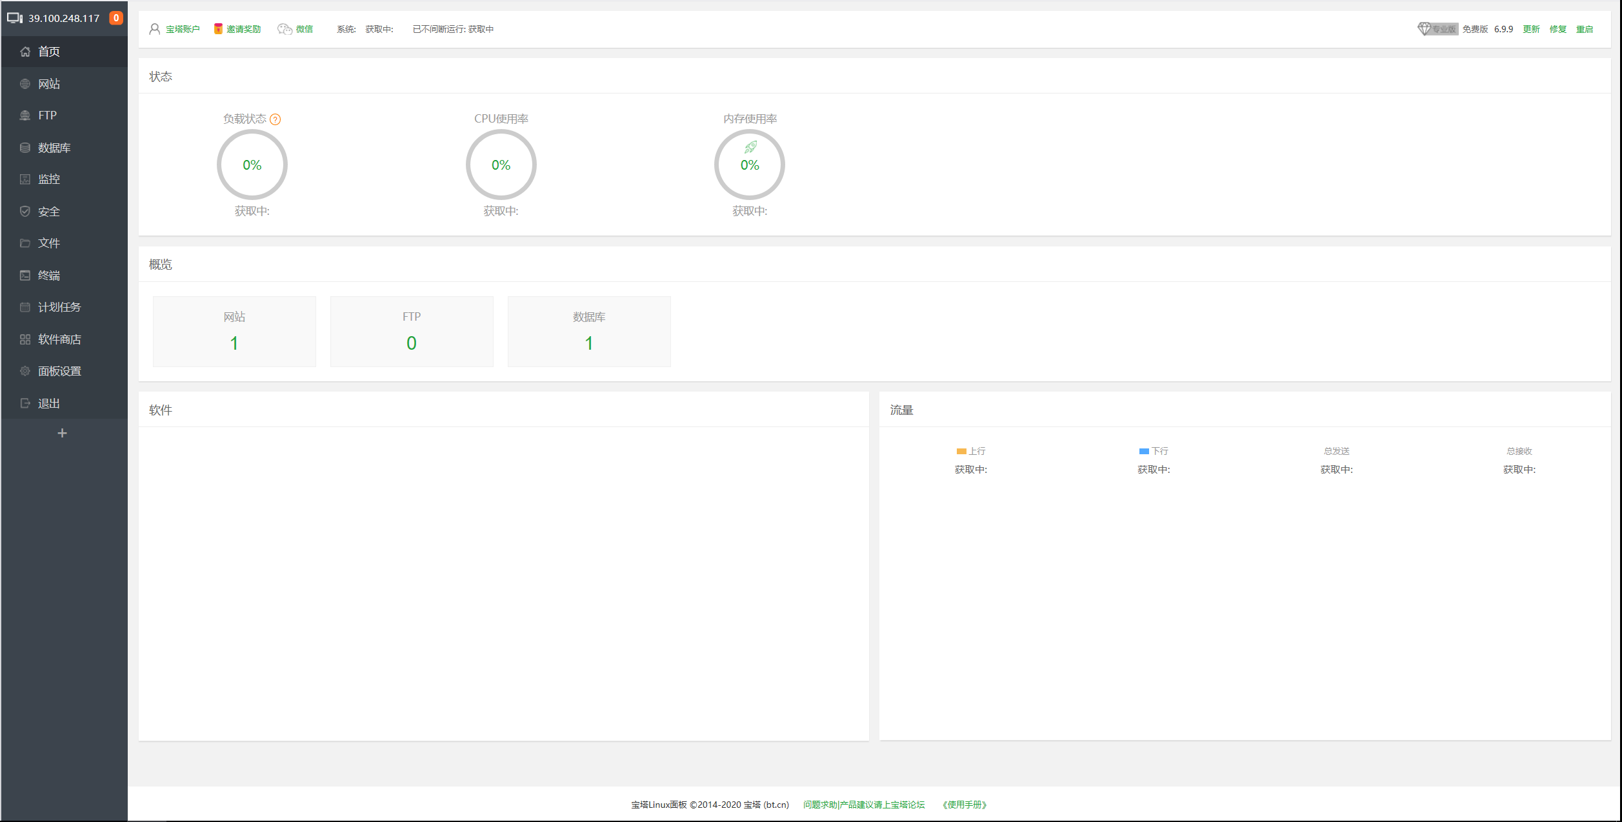The width and height of the screenshot is (1622, 822).
Task: Click the shield icon for 安全
Action: click(25, 211)
